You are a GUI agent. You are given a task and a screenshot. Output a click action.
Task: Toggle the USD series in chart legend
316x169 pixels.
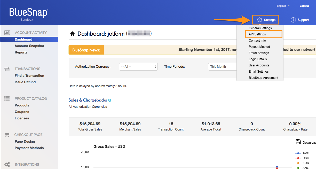pyautogui.click(x=302, y=158)
